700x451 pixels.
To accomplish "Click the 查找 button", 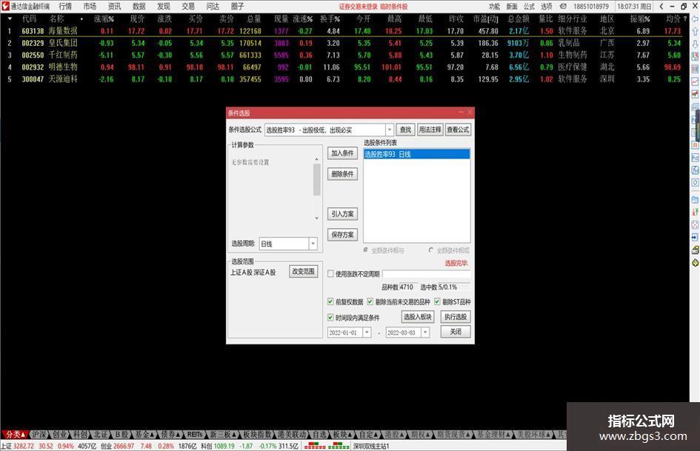I will 405,130.
